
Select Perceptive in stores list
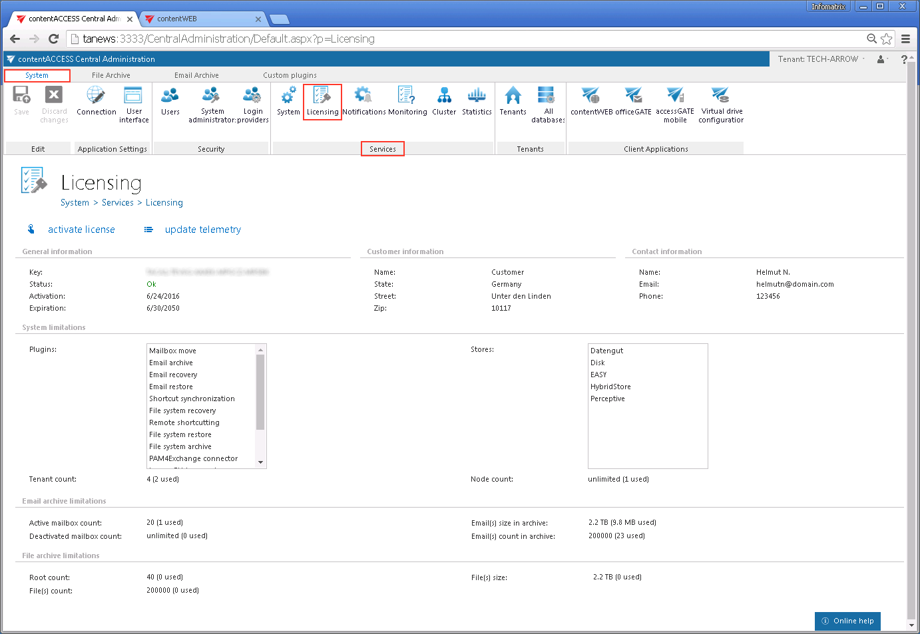tap(607, 398)
